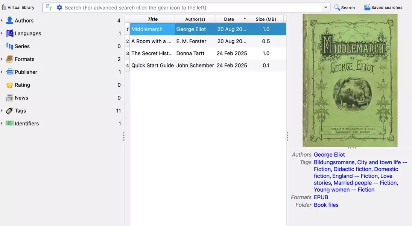The width and height of the screenshot is (412, 226).
Task: Click the George Eliot author link
Action: (329, 154)
